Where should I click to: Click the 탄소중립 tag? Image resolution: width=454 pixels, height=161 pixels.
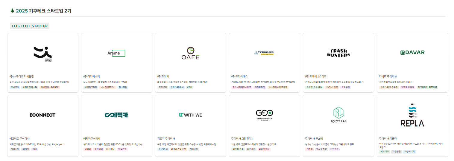pyautogui.click(x=123, y=87)
